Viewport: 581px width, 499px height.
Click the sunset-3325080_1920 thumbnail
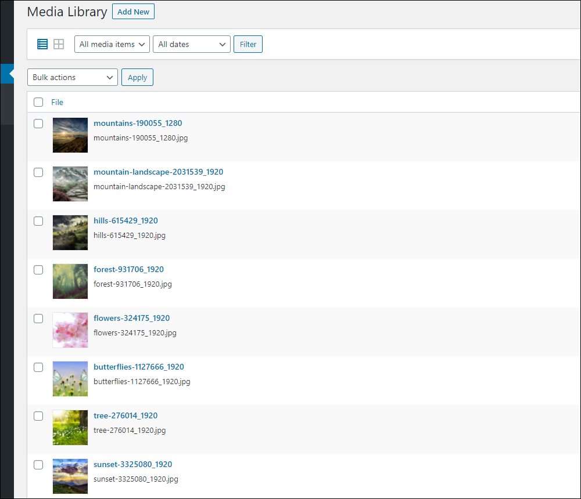[70, 476]
